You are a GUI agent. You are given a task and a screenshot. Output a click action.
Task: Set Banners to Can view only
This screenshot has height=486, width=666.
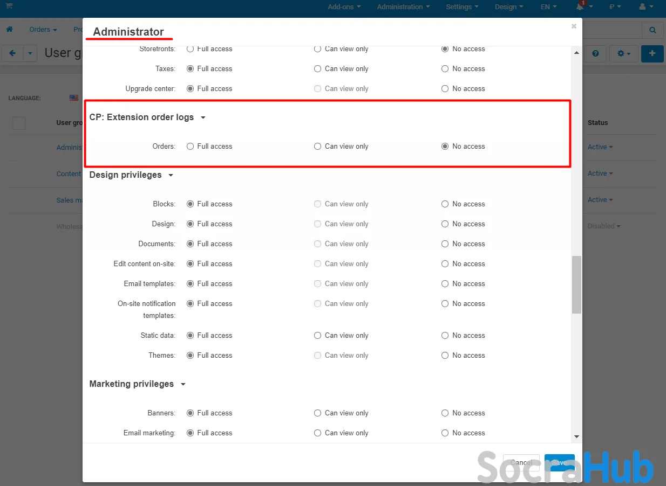point(317,413)
